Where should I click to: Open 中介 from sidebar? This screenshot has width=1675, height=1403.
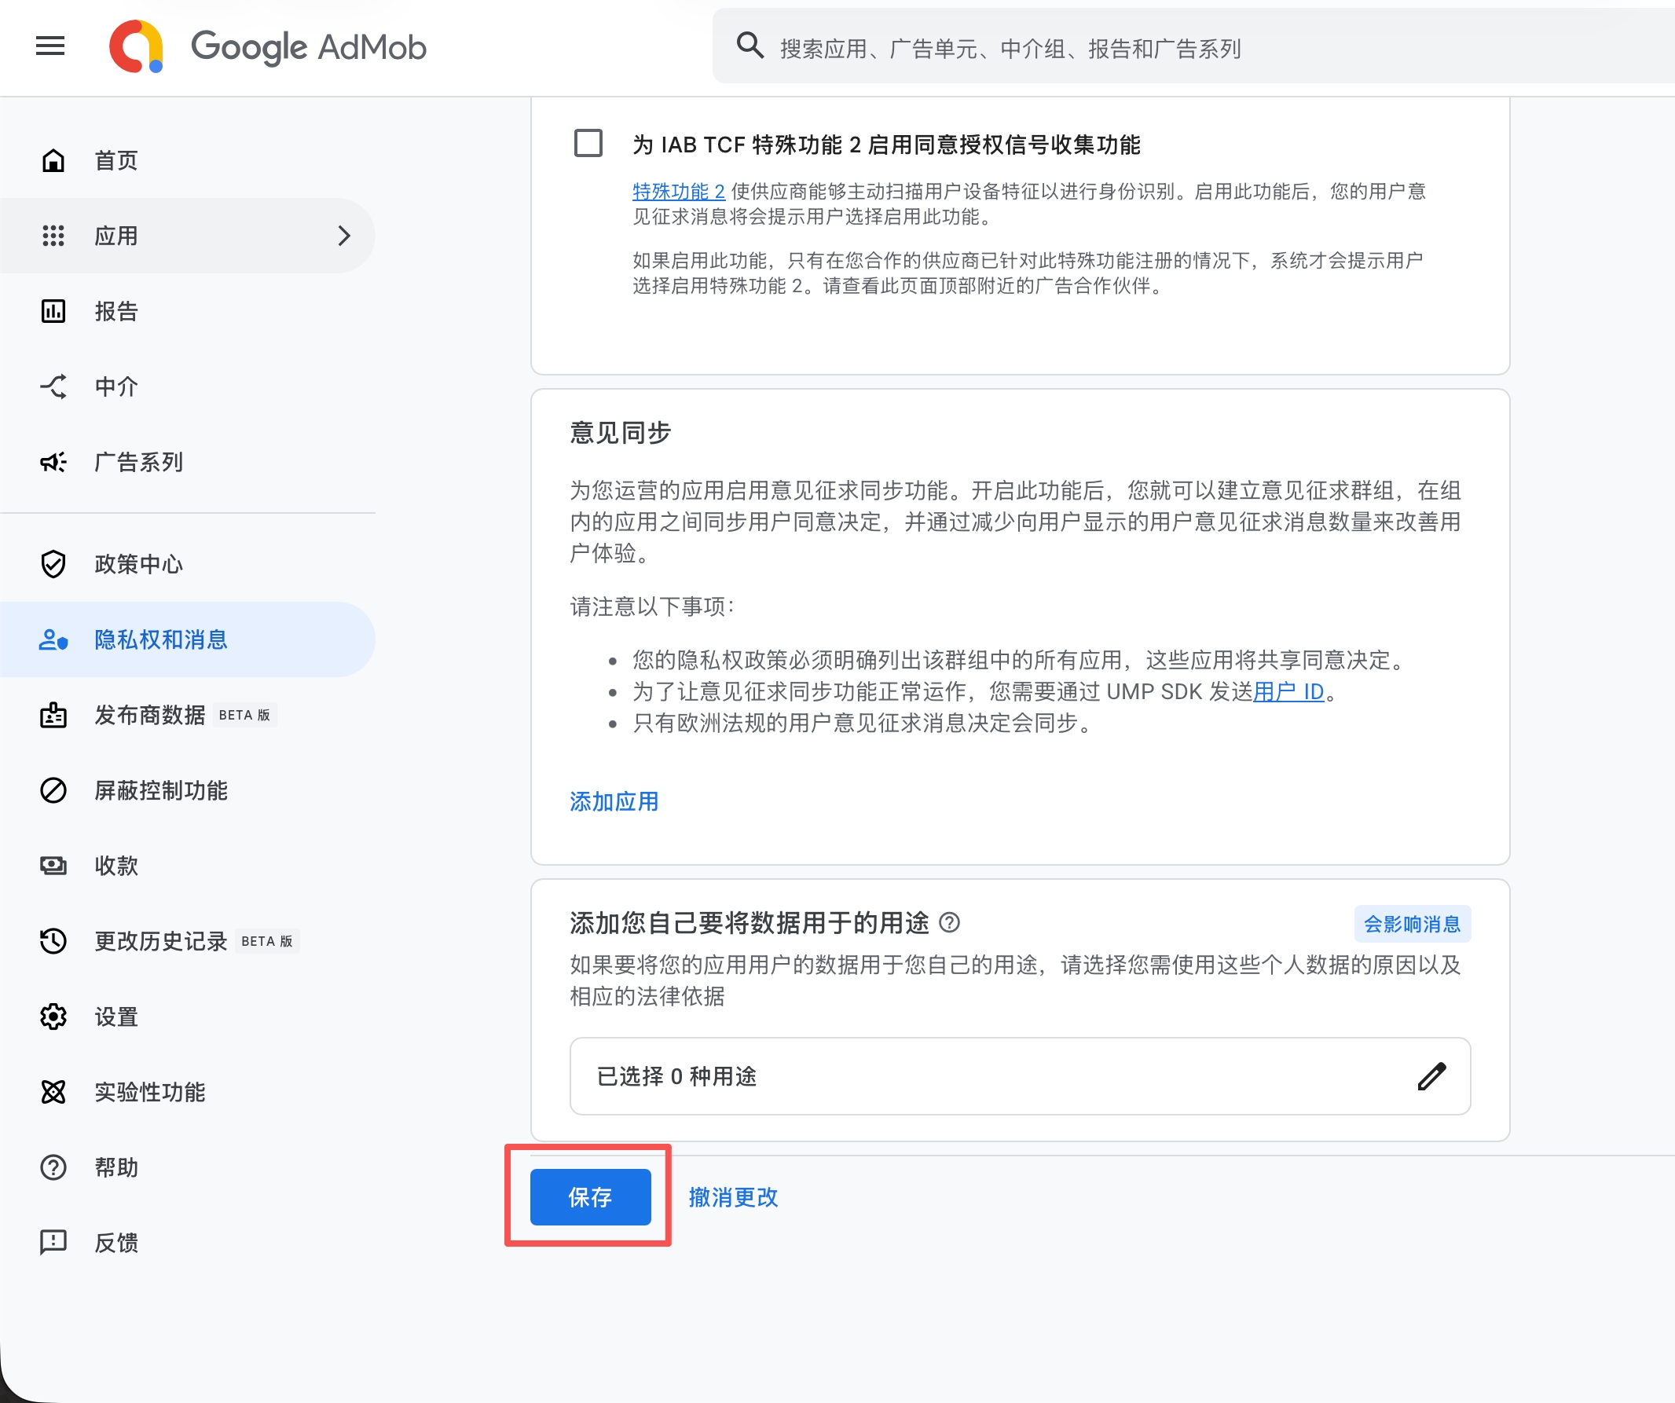(188, 386)
